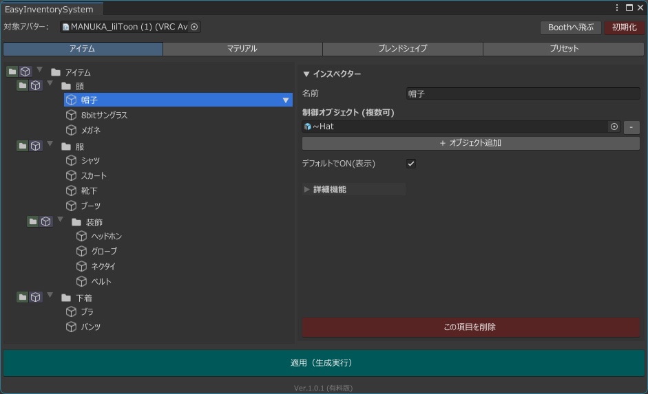Toggle デフォルトでON(表示) checkbox
This screenshot has width=648, height=394.
(x=411, y=164)
